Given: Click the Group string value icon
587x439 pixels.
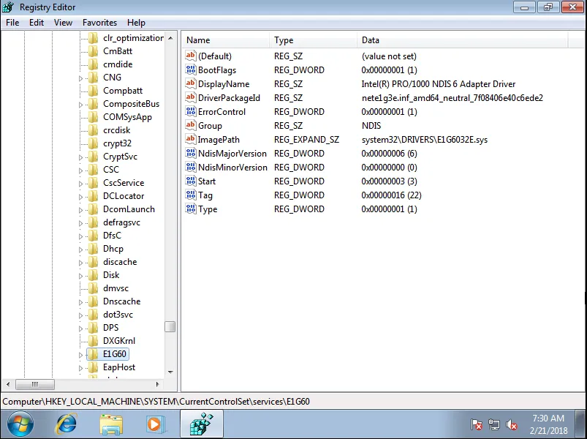Looking at the screenshot, I should coord(191,125).
